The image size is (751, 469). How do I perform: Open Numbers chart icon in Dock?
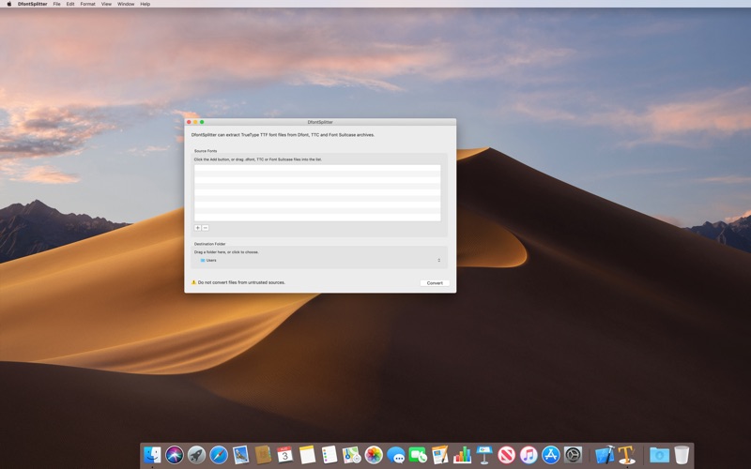tap(462, 455)
